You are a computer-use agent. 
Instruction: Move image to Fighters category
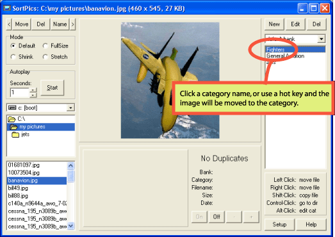(295, 49)
